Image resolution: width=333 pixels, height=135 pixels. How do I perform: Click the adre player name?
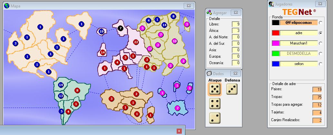click(x=298, y=33)
